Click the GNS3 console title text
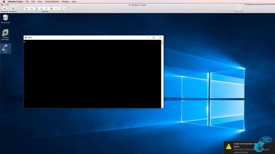 point(30,38)
